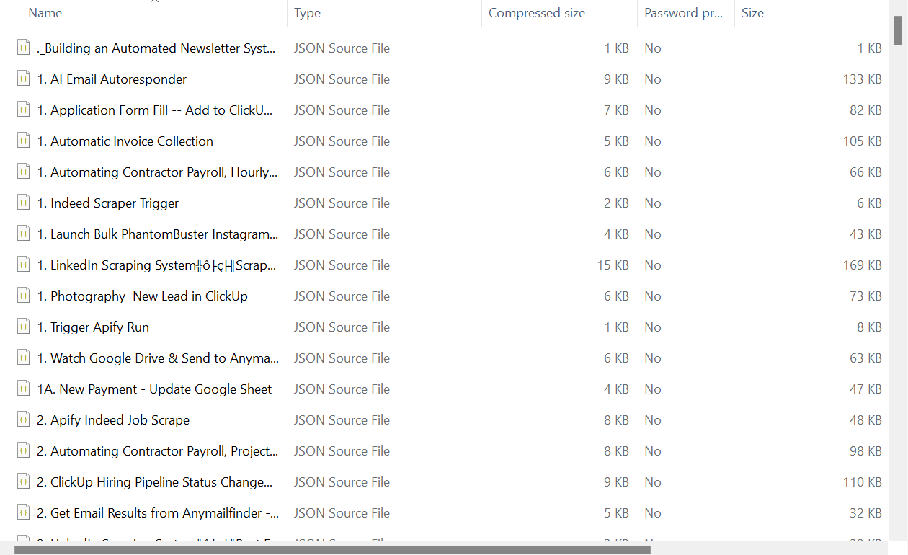This screenshot has width=908, height=555.
Task: Click No password value for Trigger Apify Run
Action: coord(653,327)
